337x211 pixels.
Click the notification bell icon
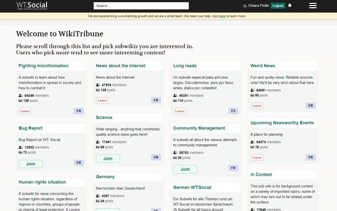290,5
